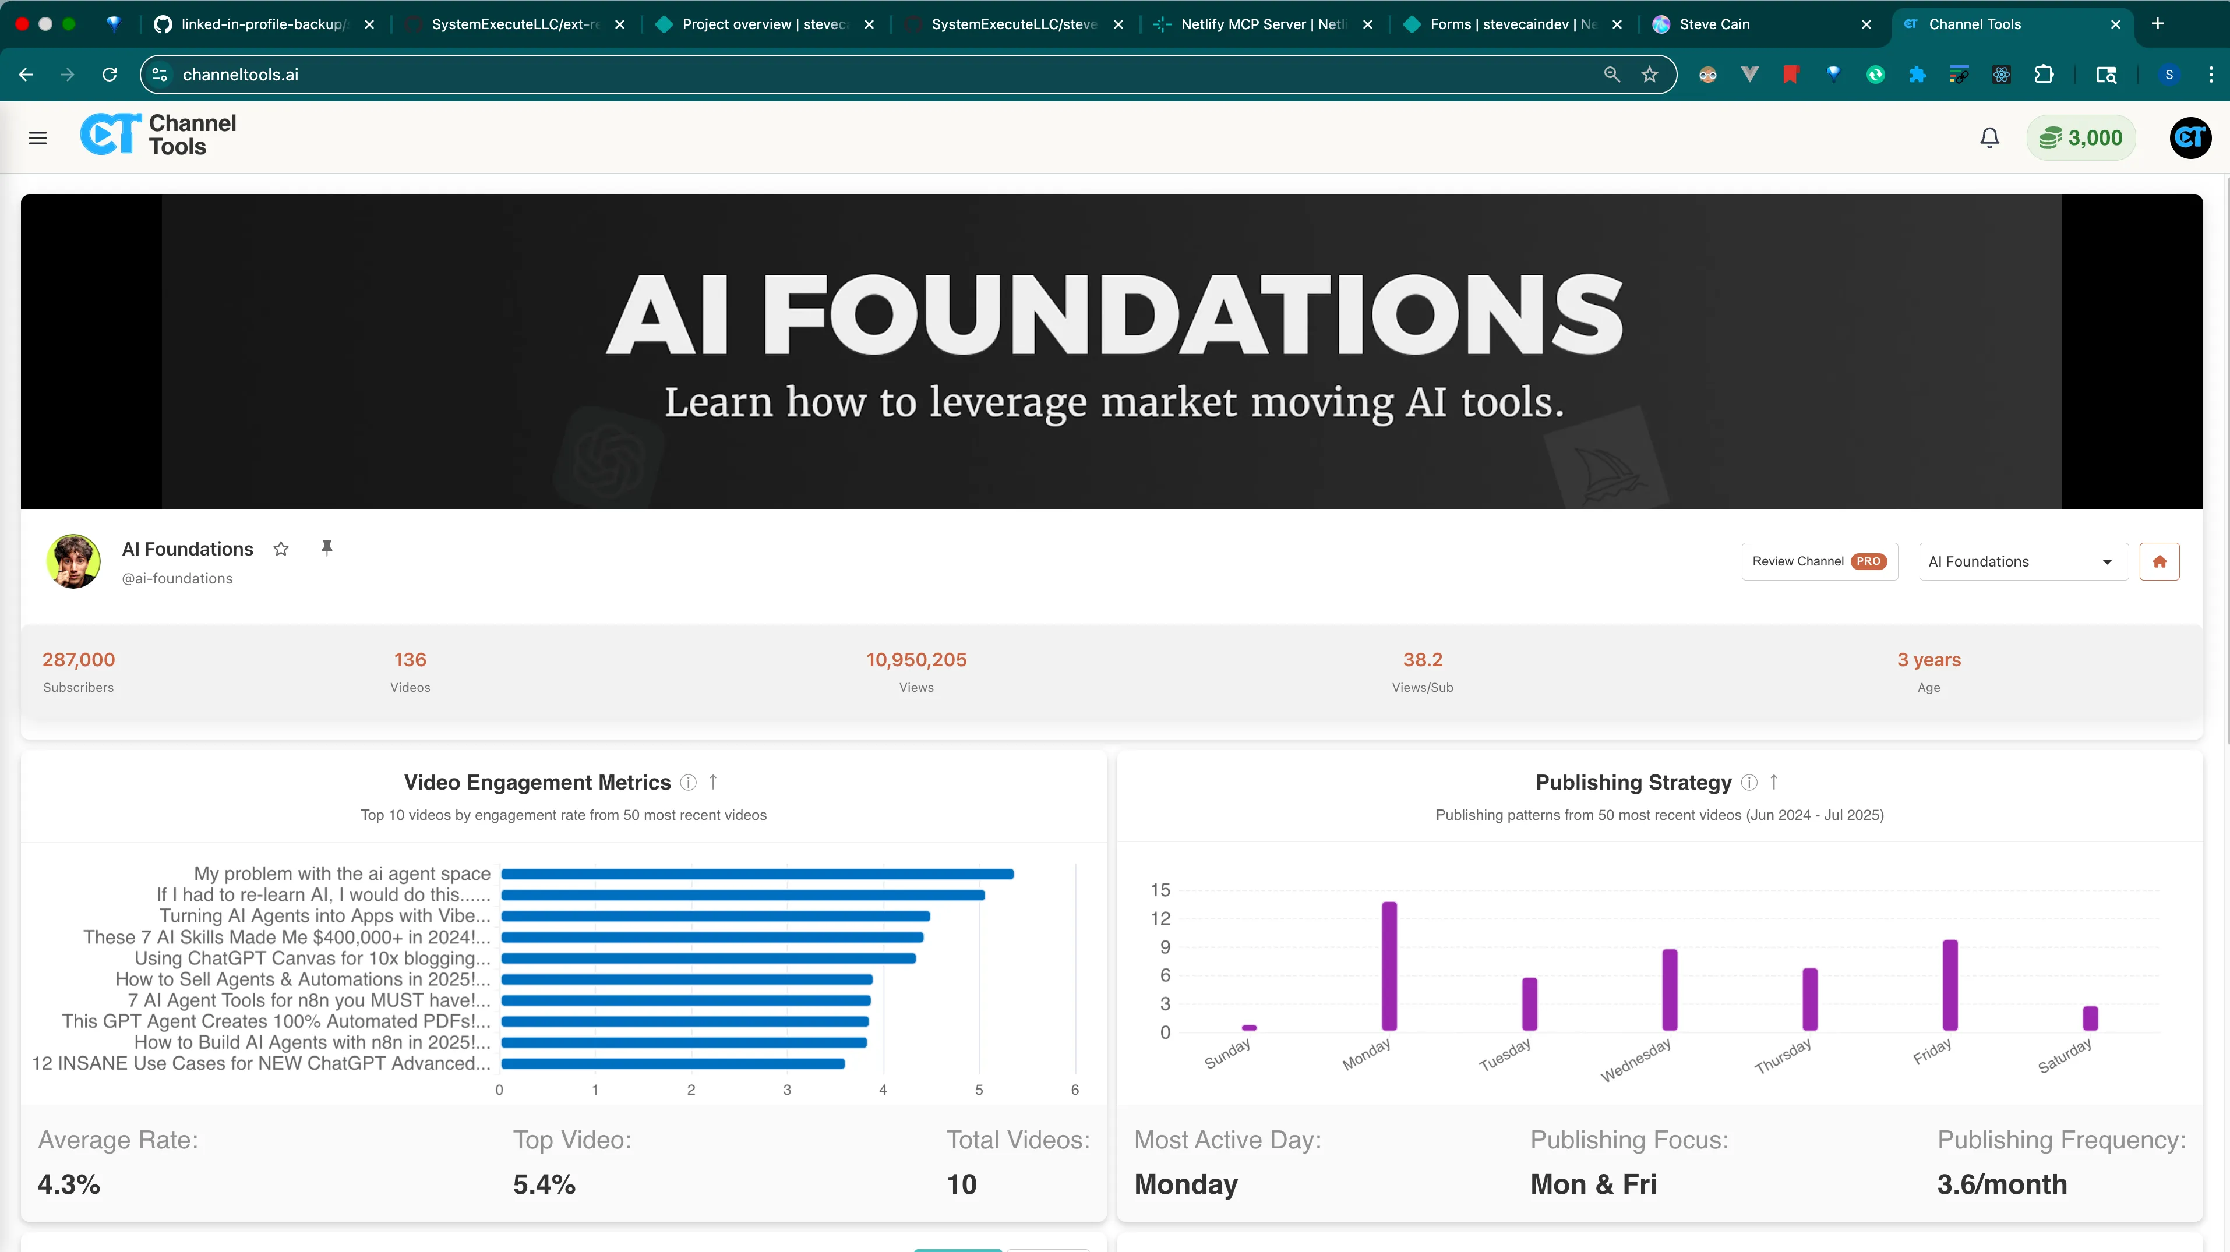
Task: Click the 4.3% average rate value
Action: tap(69, 1184)
